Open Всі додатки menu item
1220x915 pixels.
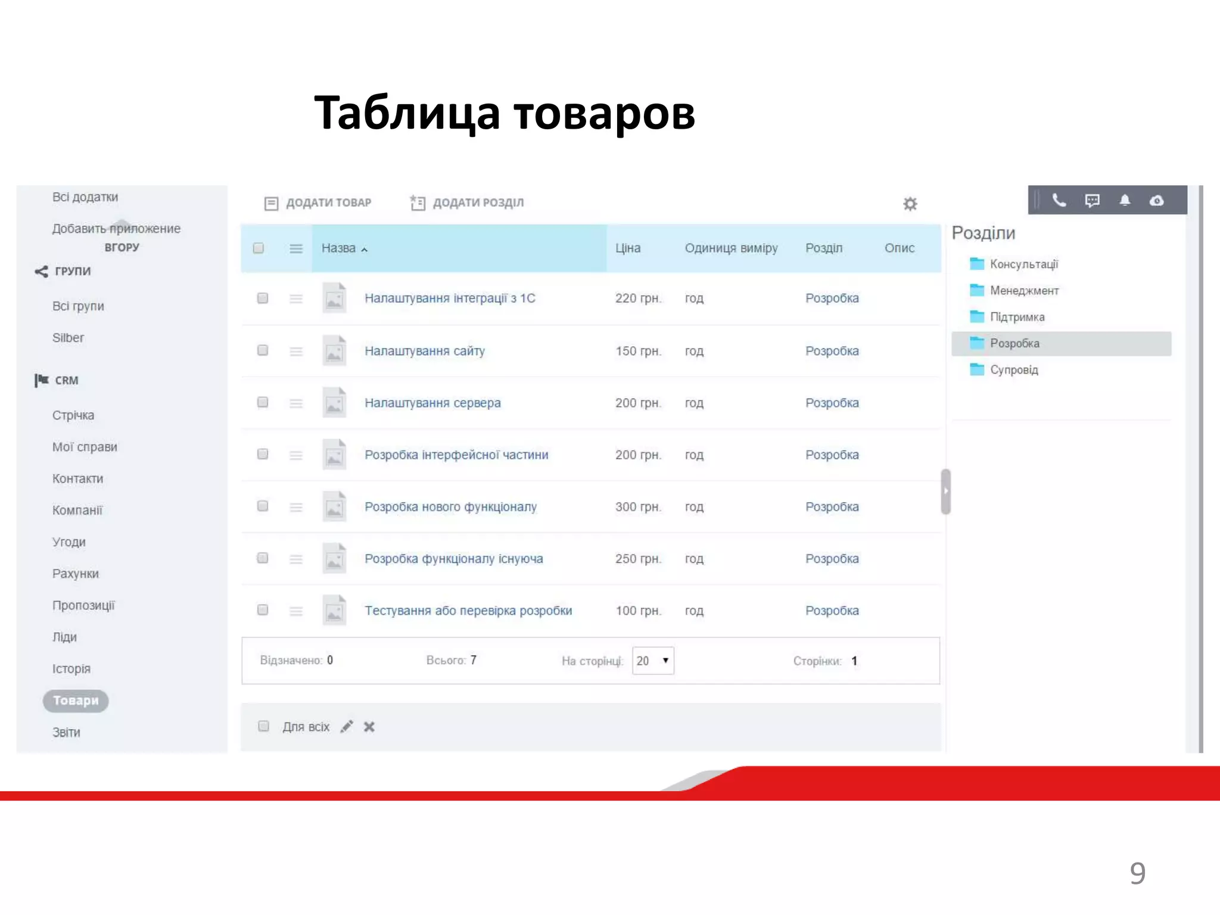pos(85,197)
